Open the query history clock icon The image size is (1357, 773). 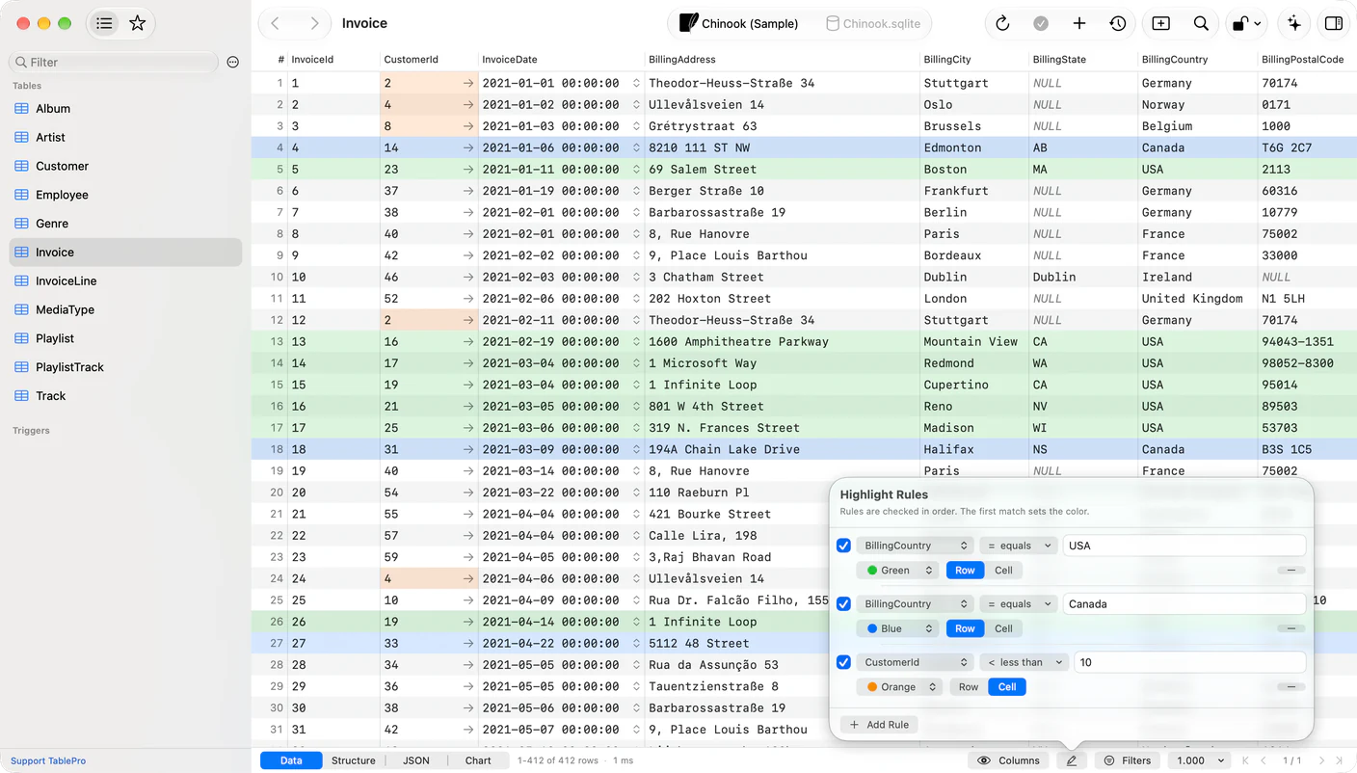click(x=1118, y=23)
